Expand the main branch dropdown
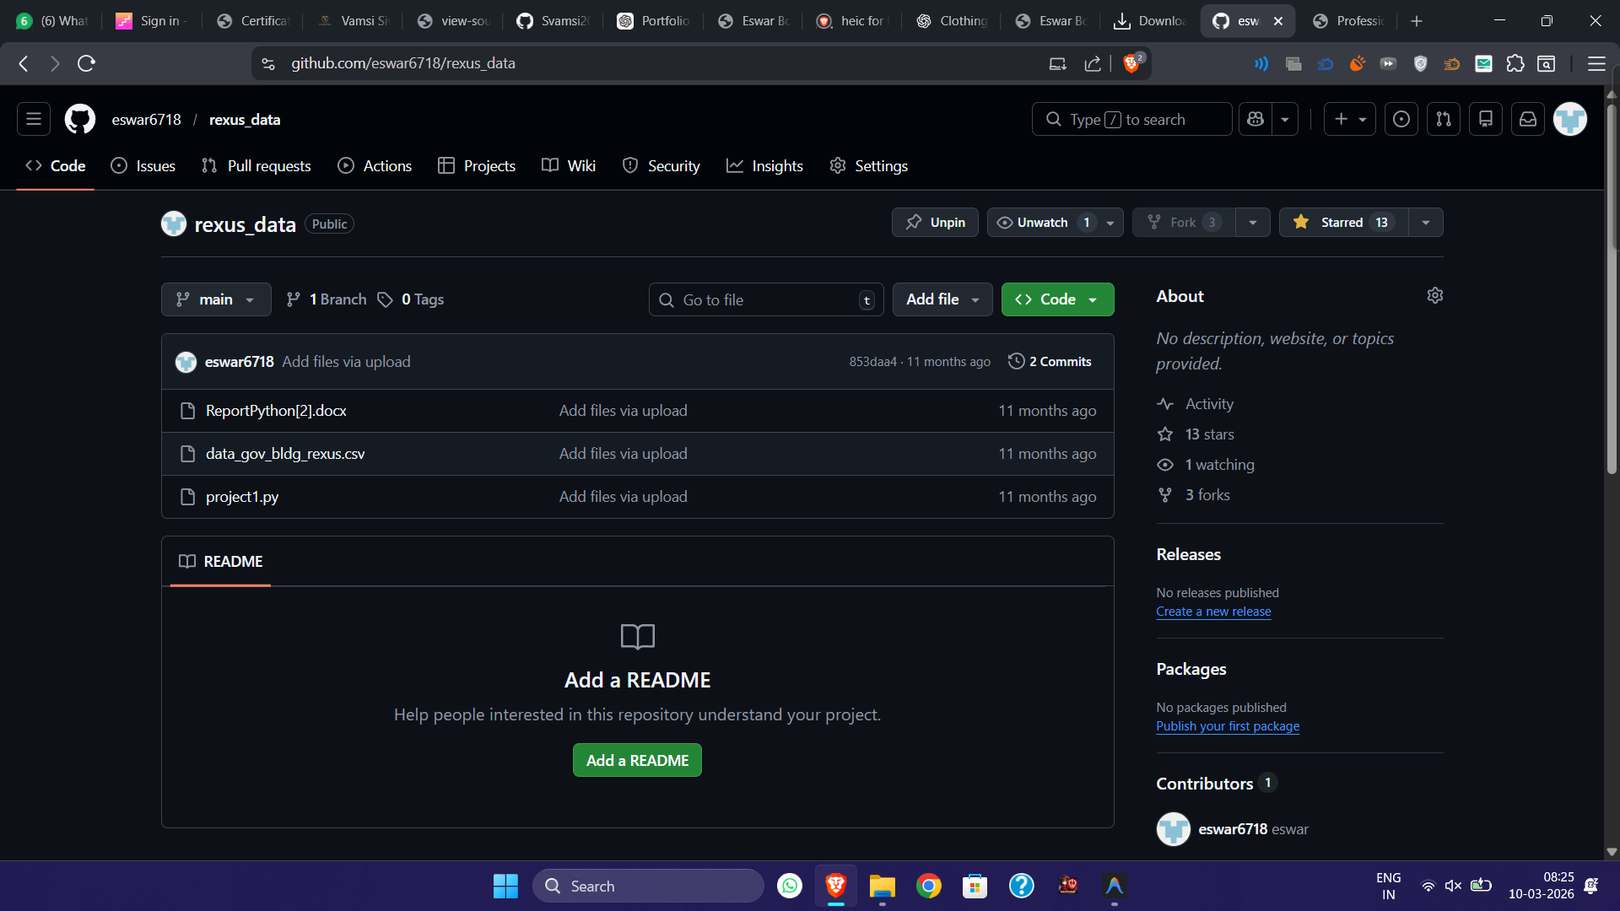 click(x=216, y=299)
